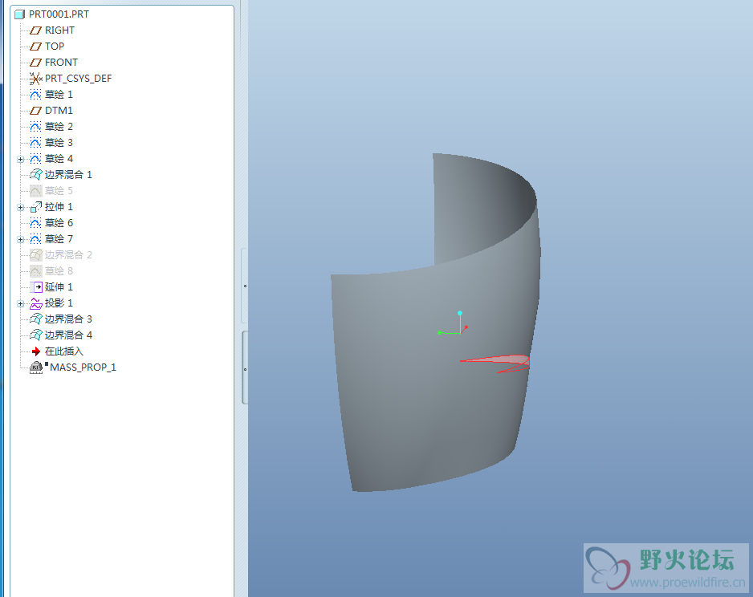Expand the 草绘 4 tree node
Viewport: 753px width, 597px height.
(x=20, y=159)
